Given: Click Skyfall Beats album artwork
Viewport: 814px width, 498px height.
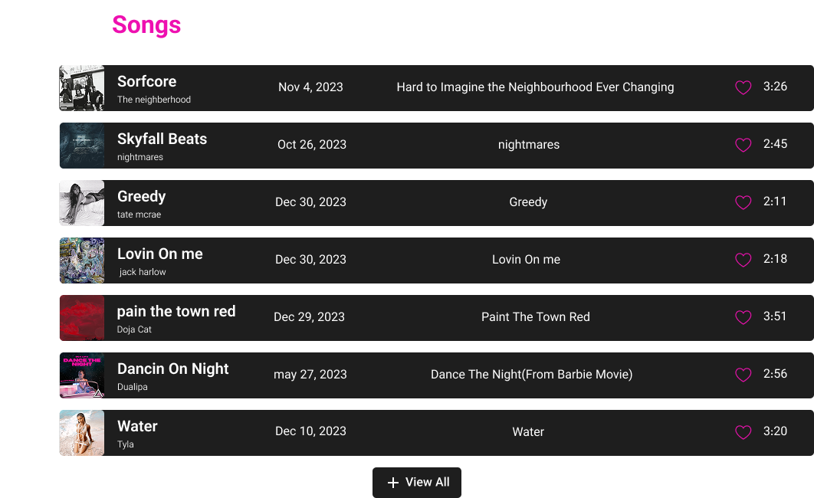Looking at the screenshot, I should click(x=82, y=146).
